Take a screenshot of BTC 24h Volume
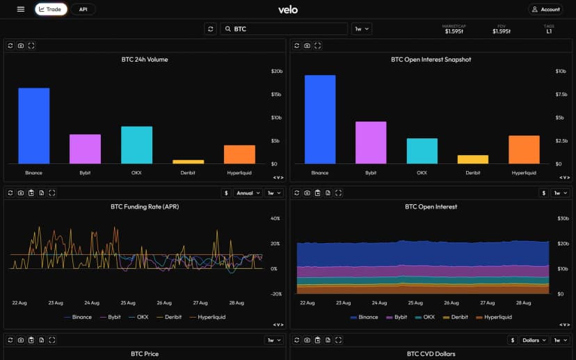 pos(21,45)
